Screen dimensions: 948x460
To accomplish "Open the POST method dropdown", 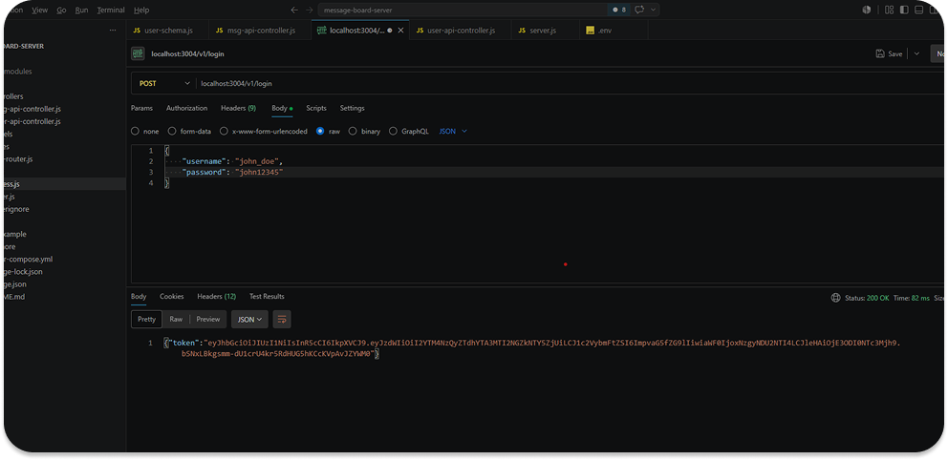I will pyautogui.click(x=163, y=84).
